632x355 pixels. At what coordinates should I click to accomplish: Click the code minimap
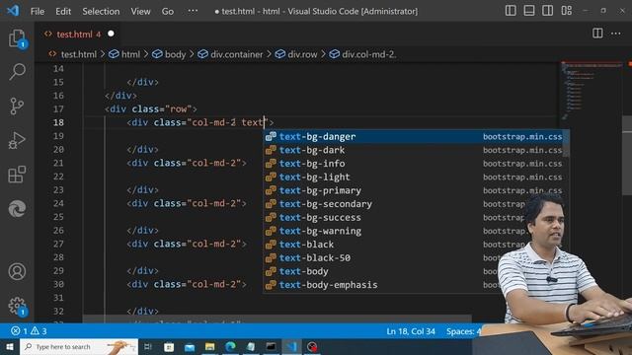tap(592, 91)
